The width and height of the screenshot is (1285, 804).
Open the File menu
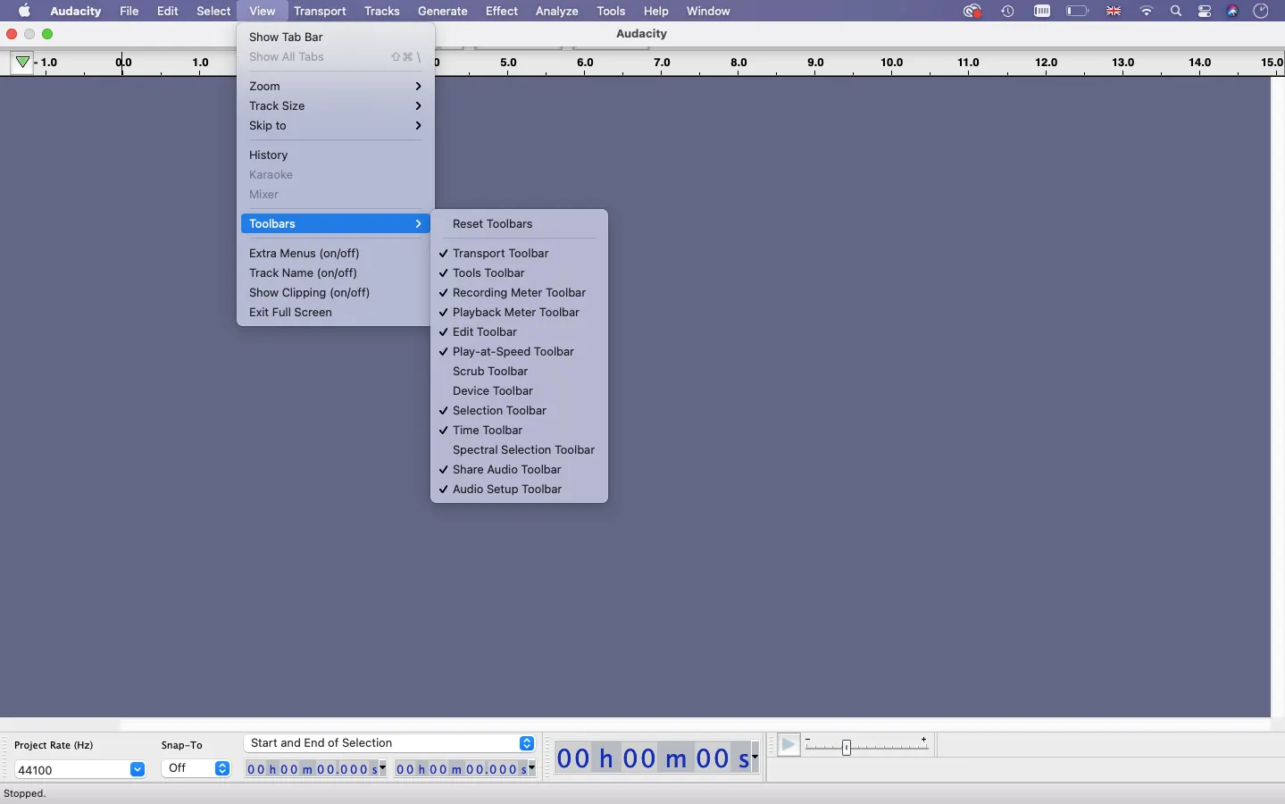pos(129,11)
